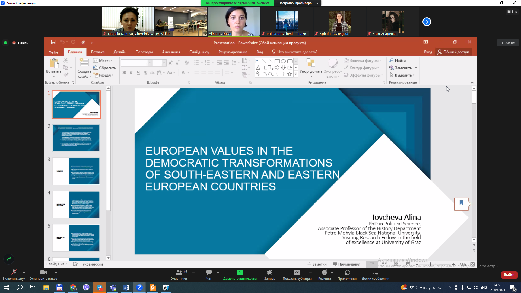The image size is (521, 293).
Task: Select slide 3 thumbnail in slide panel
Action: 76,171
